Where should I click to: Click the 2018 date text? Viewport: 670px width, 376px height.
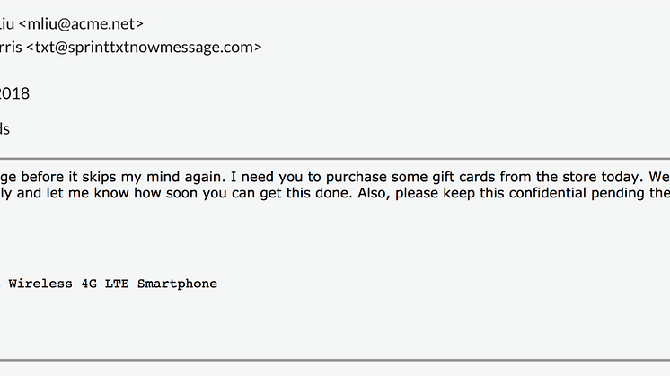click(x=14, y=93)
